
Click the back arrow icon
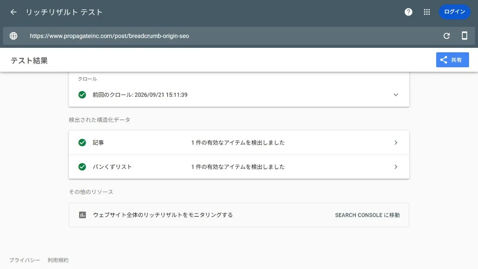tap(14, 12)
